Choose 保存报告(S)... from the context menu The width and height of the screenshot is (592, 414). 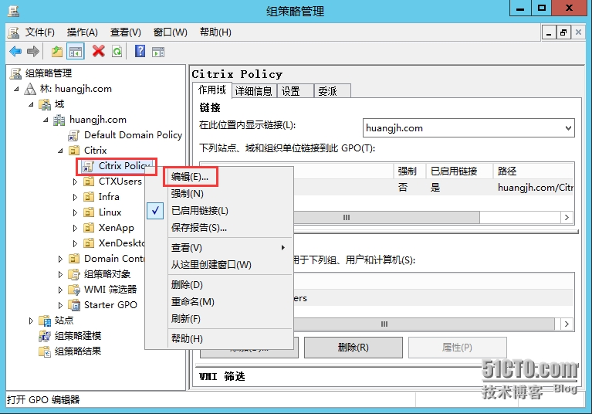(219, 228)
